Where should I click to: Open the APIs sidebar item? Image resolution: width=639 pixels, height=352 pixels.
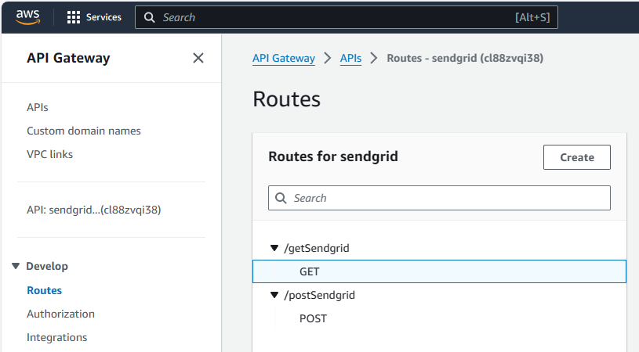coord(38,107)
